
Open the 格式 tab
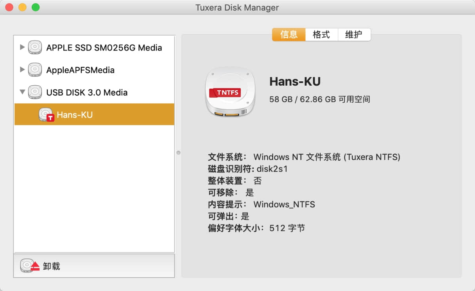click(321, 35)
